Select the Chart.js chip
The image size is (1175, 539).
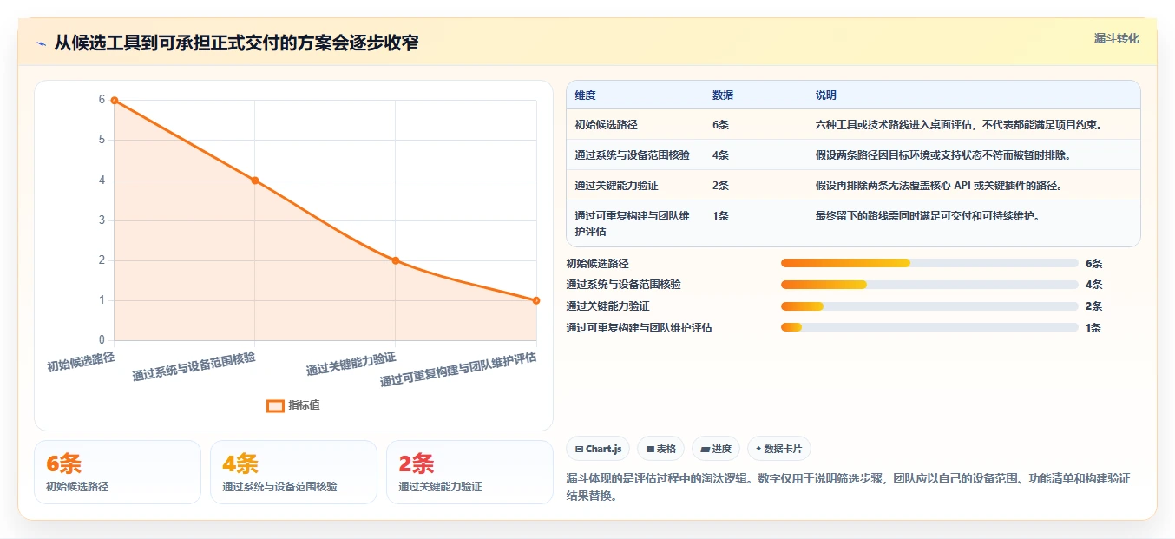(x=598, y=449)
